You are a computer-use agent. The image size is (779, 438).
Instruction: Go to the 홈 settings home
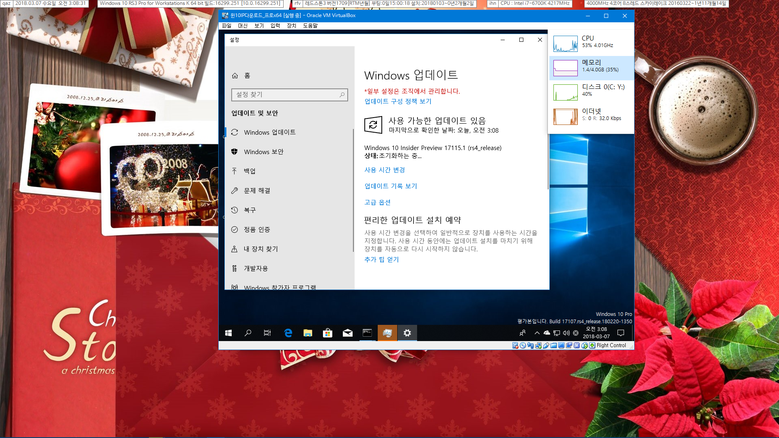pyautogui.click(x=289, y=75)
